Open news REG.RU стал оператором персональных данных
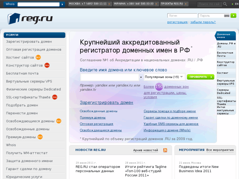Image resolution: width=239 pixels, height=179 pixels. tap(98, 169)
